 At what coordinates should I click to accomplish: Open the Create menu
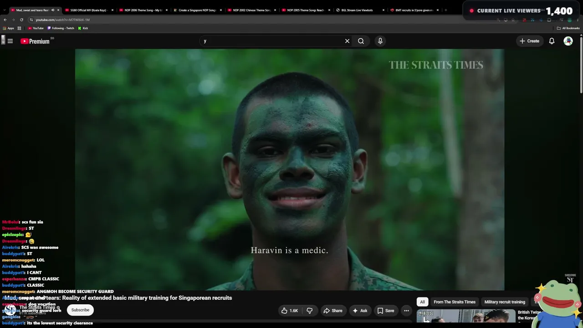click(x=529, y=41)
